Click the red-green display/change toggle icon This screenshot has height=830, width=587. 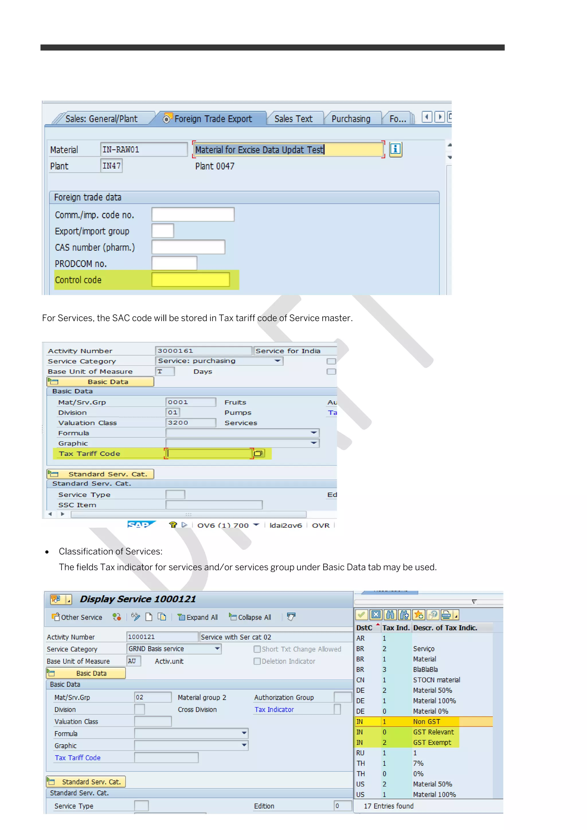[x=116, y=617]
